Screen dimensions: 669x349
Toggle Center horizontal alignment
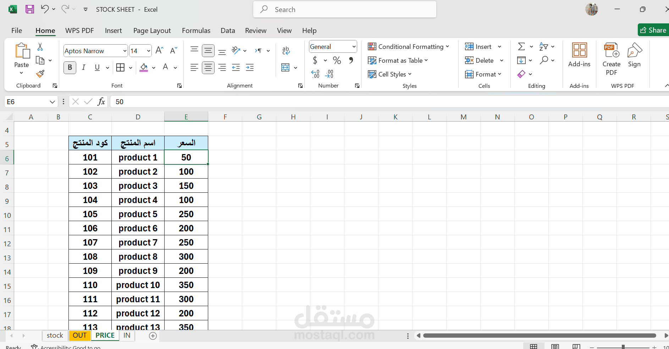208,67
